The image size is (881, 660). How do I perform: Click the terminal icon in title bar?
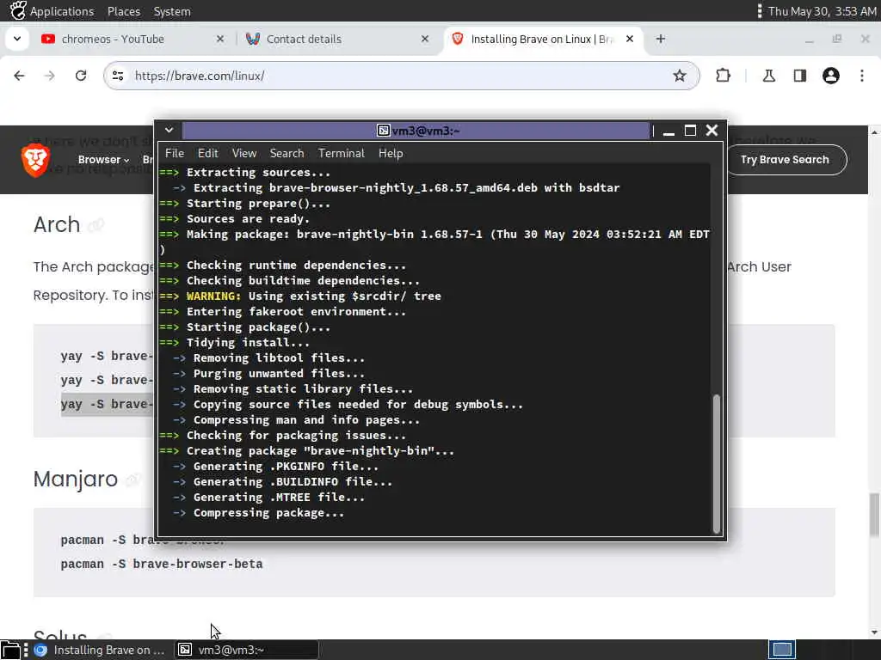click(383, 131)
